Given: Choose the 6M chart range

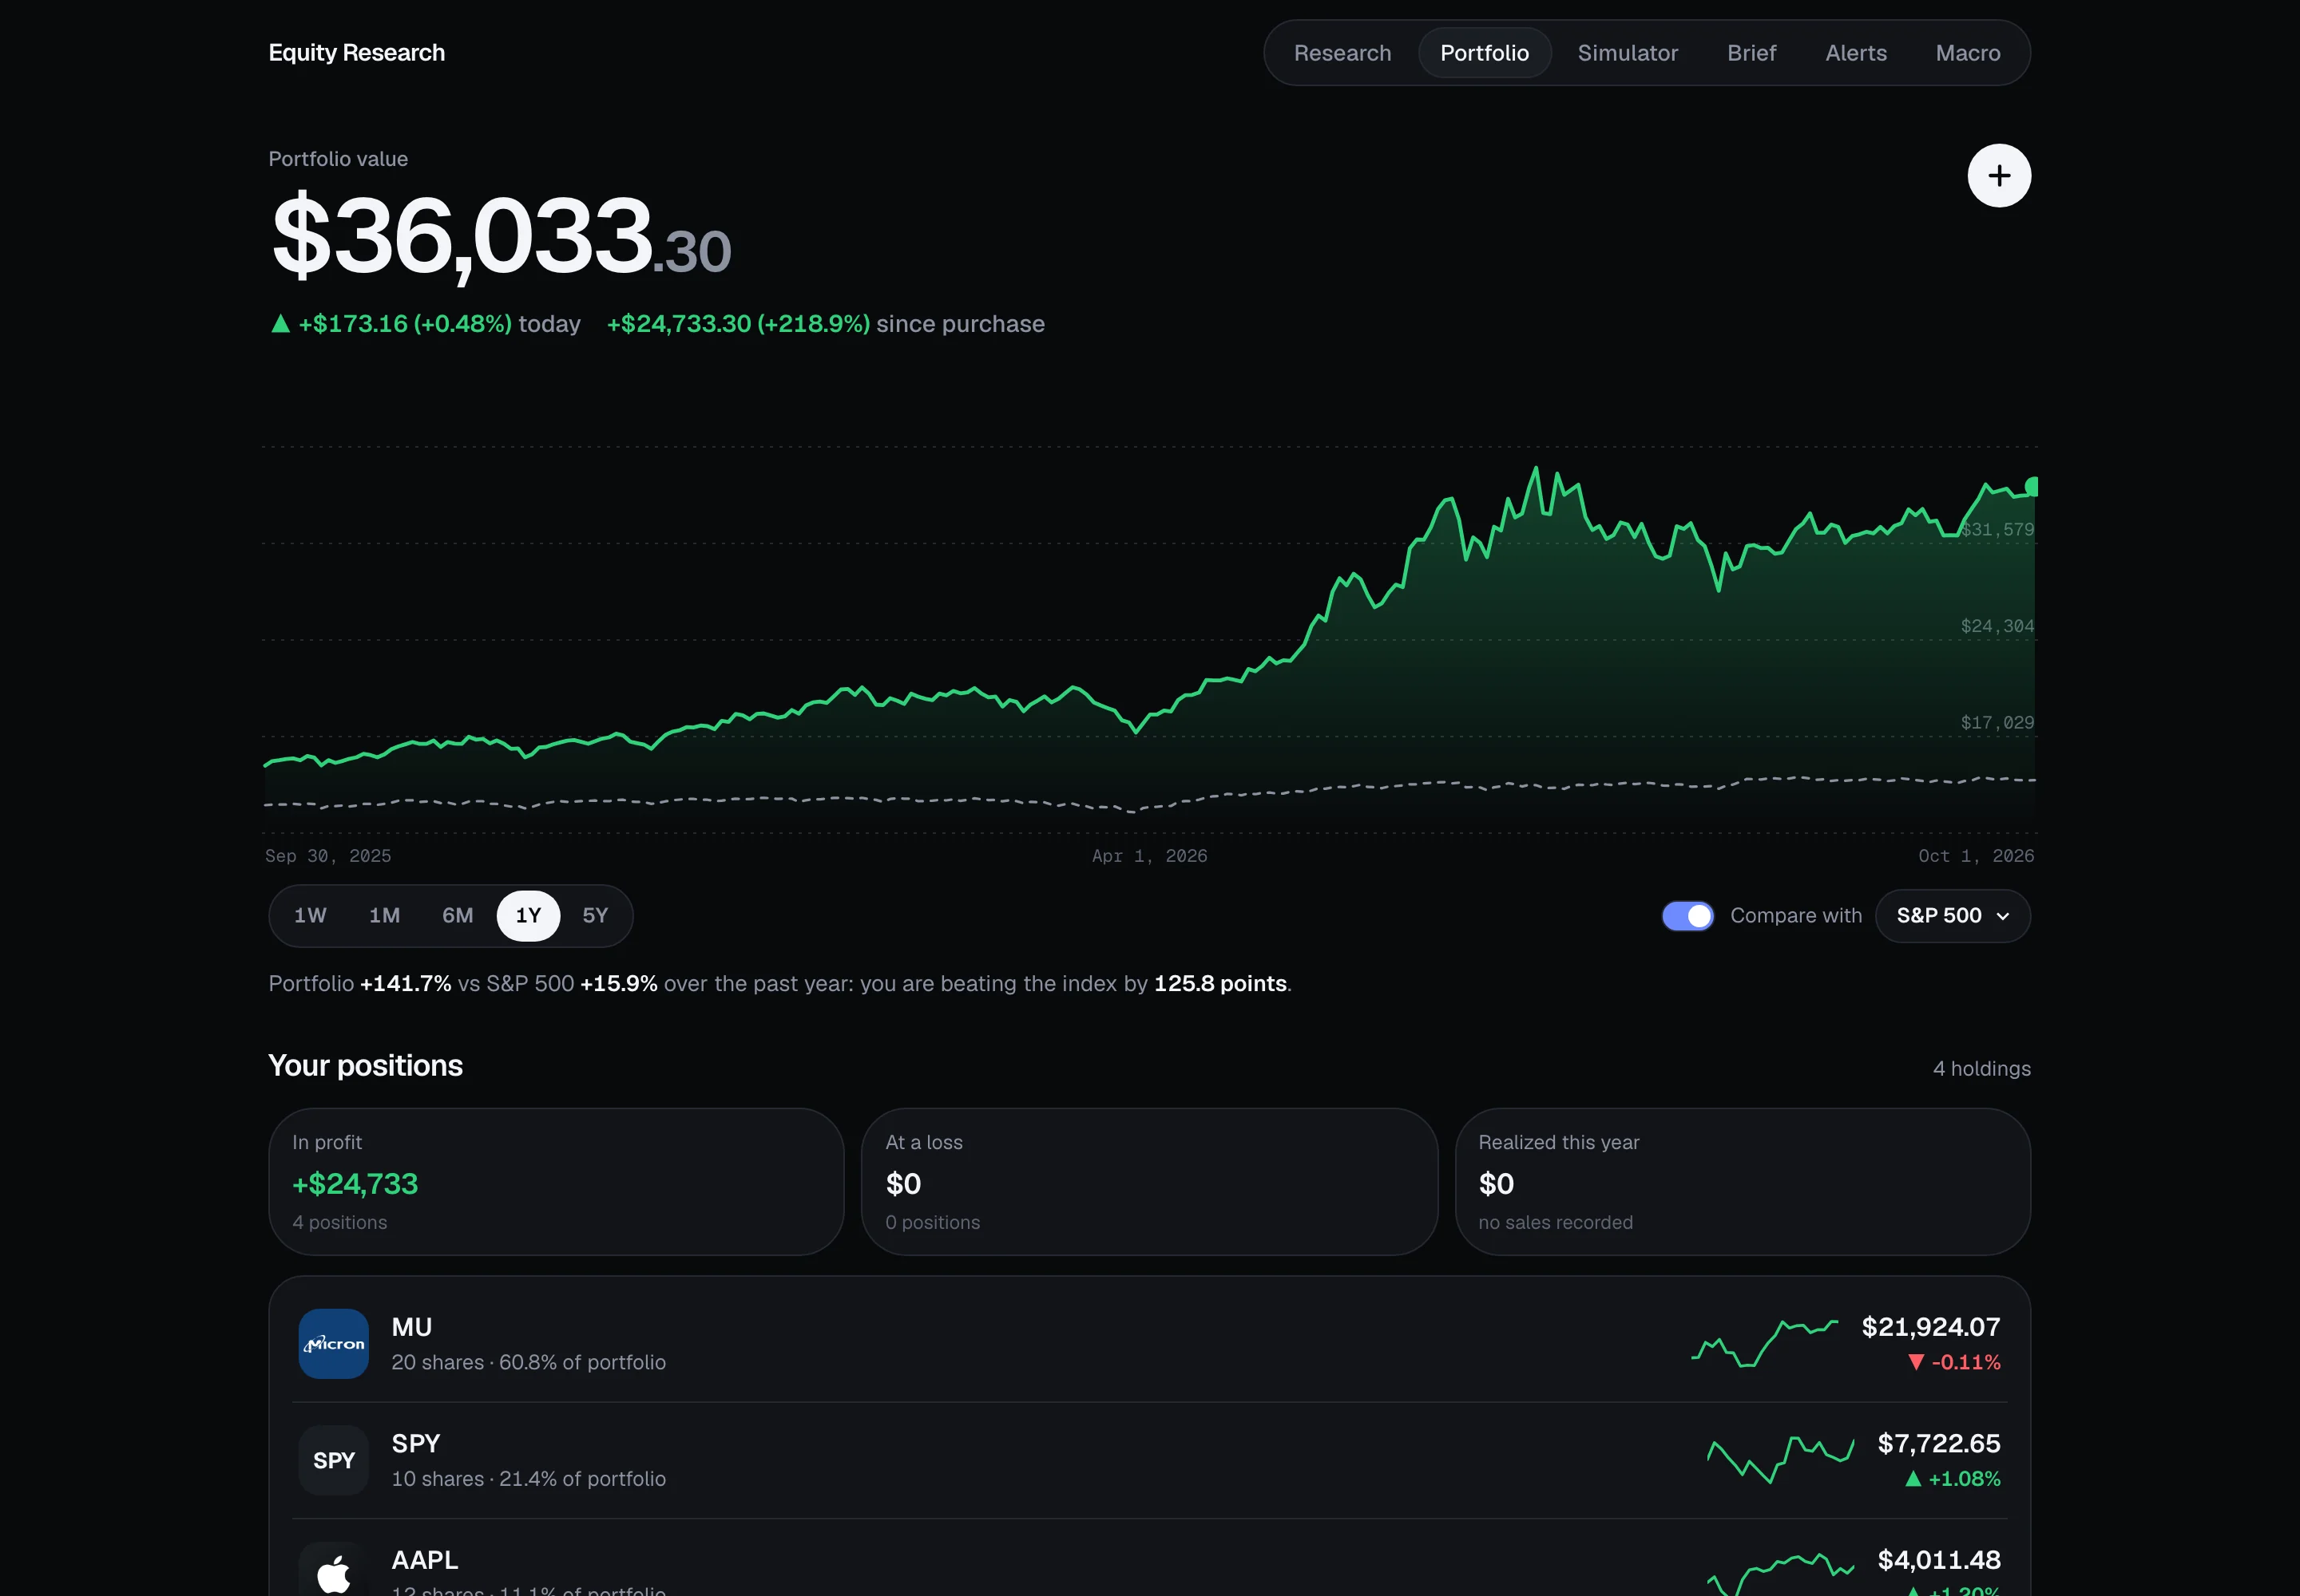Looking at the screenshot, I should pos(458,915).
